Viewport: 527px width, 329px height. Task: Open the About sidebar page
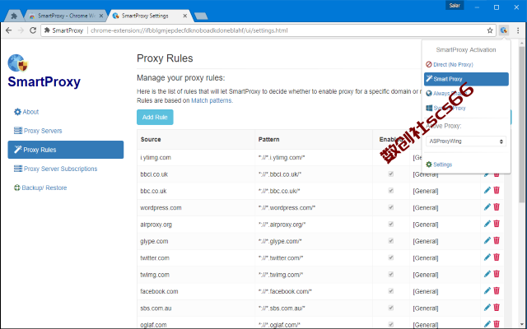(26, 112)
